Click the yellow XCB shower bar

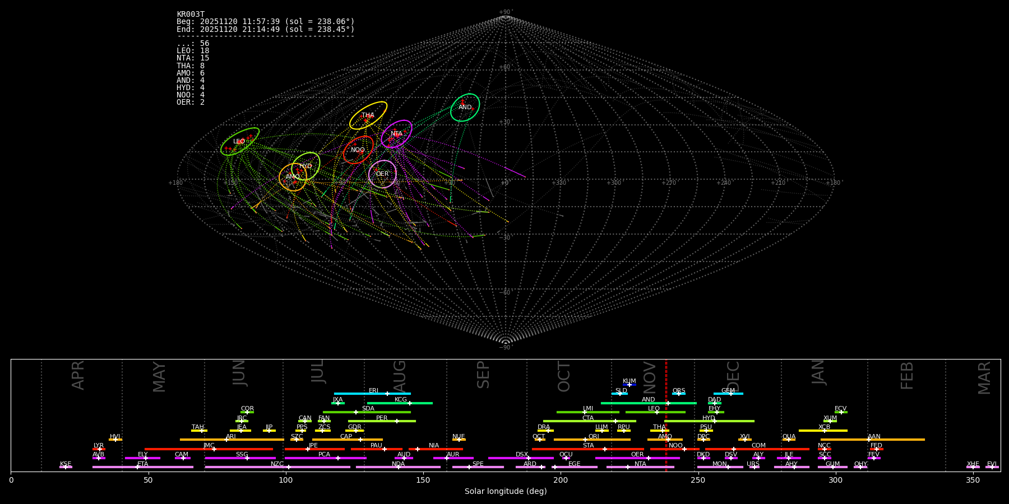(x=823, y=431)
